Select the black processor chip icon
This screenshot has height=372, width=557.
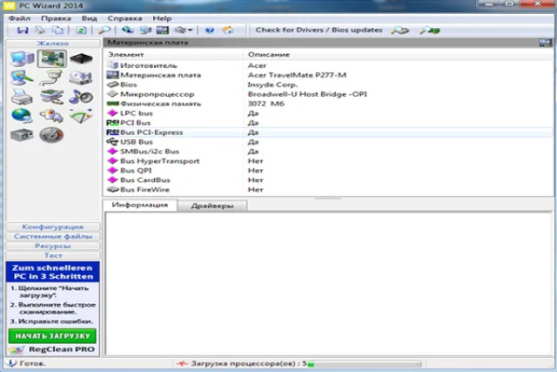81,58
